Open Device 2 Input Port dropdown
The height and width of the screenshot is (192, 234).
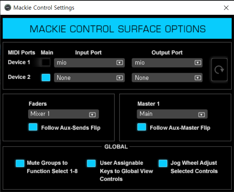click(x=89, y=78)
